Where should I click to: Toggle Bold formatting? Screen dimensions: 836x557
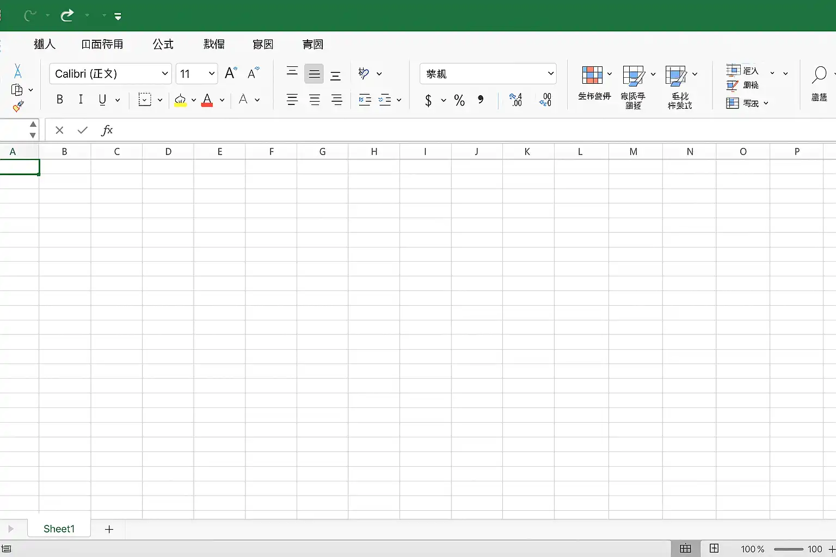point(60,100)
